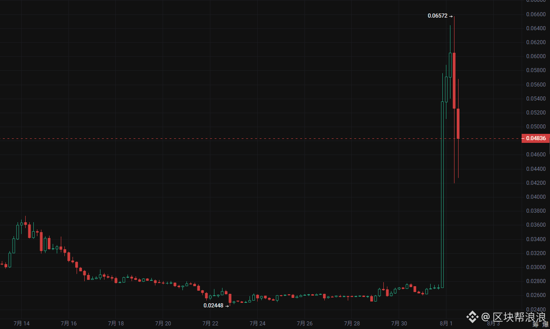This screenshot has width=550, height=329.
Task: Click the 7月 26 date label
Action: [305, 324]
